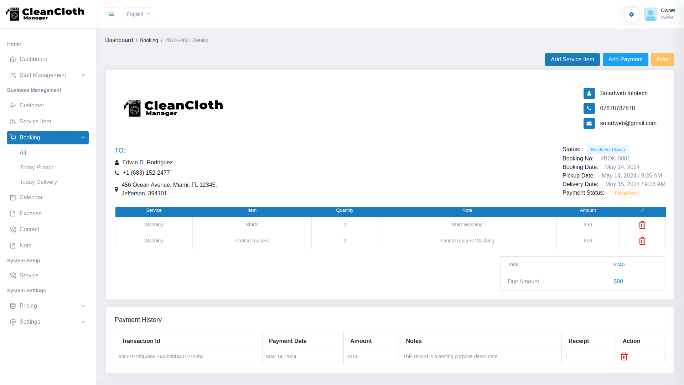This screenshot has width=684, height=385.
Task: Open the Expense section
Action: (31, 214)
